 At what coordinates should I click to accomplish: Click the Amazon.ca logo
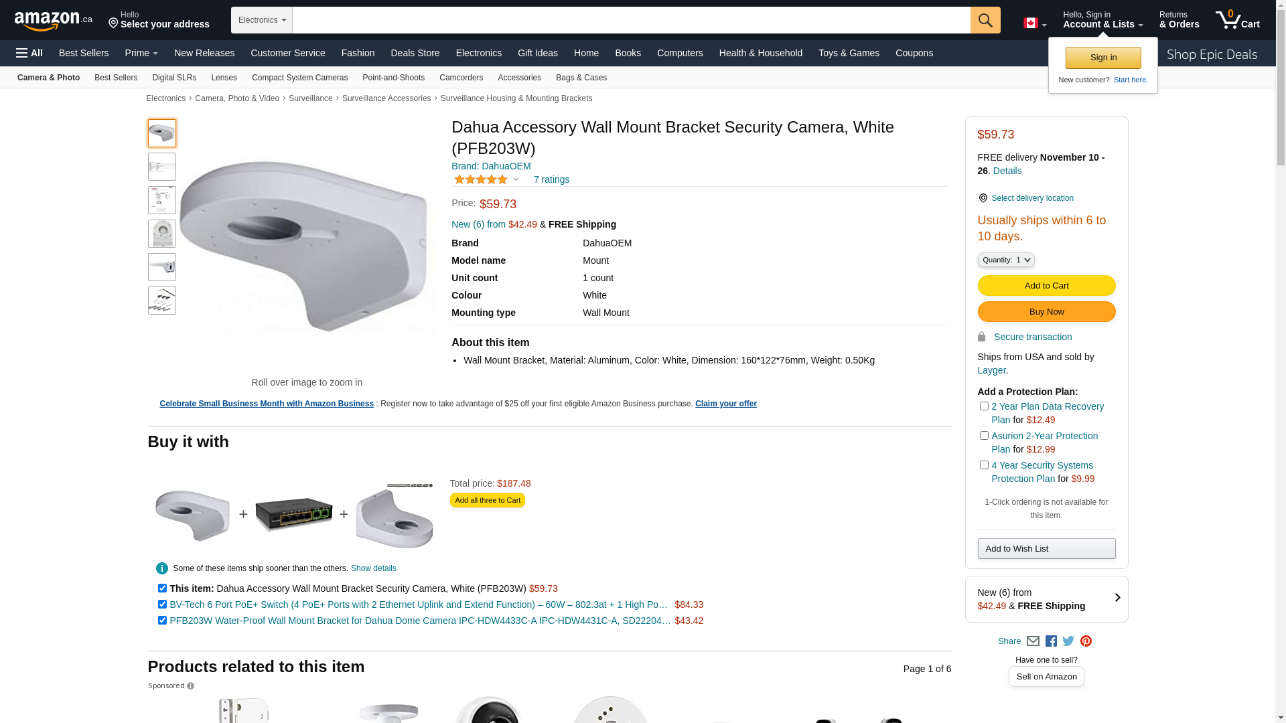click(54, 21)
